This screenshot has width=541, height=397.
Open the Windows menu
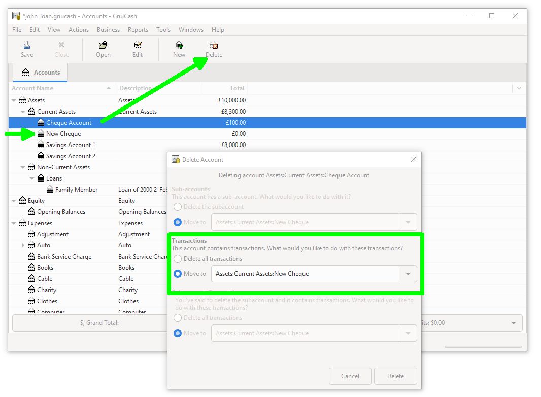click(x=191, y=29)
